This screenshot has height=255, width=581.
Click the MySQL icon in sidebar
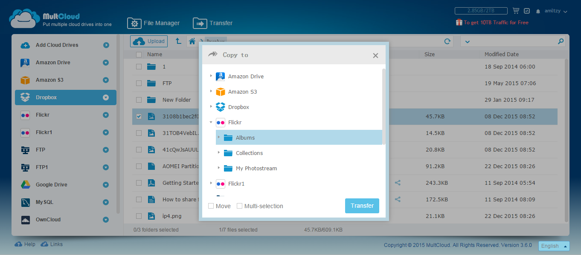point(25,202)
